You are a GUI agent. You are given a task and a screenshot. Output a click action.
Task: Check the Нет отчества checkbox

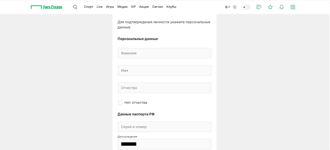(120, 103)
